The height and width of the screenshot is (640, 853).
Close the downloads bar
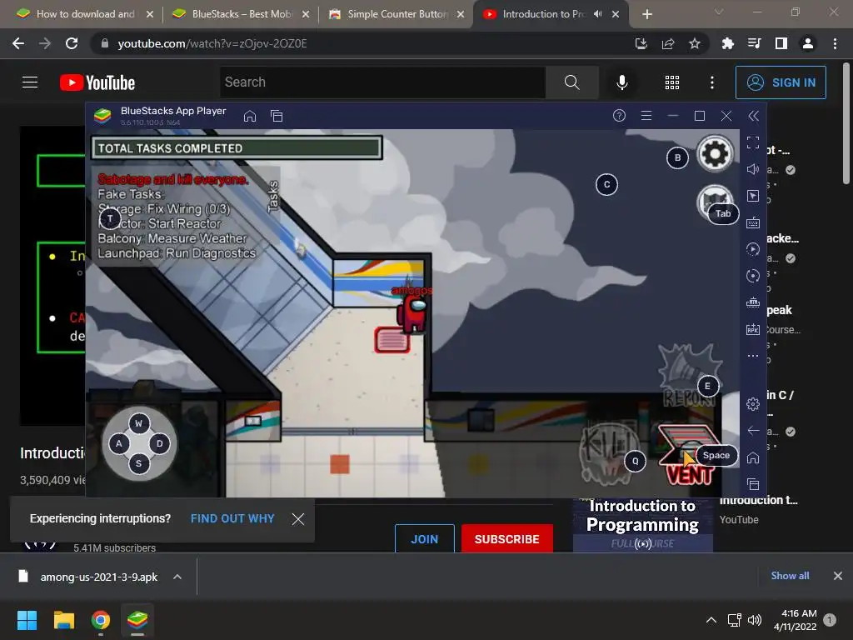click(838, 576)
